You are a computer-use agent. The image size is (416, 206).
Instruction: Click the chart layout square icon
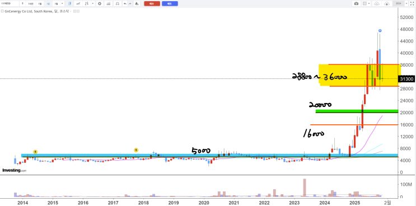tap(364, 3)
